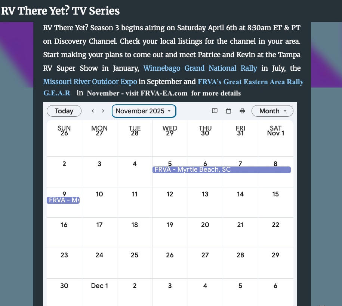Select November 30 in the calendar
342x306 pixels.
tap(64, 286)
